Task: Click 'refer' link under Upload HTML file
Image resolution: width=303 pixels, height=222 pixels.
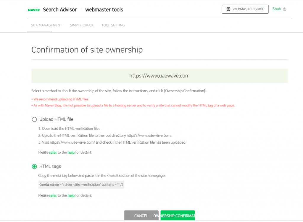Action: click(53, 152)
